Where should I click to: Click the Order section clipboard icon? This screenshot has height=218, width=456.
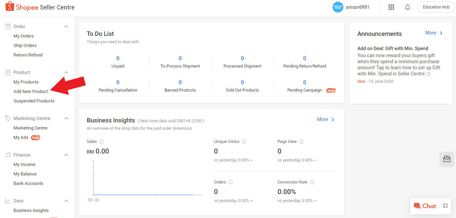[x=8, y=26]
